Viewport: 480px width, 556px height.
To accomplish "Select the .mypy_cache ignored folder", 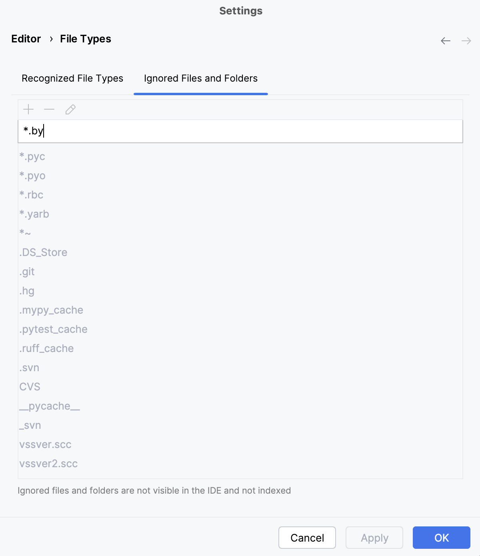I will pos(51,310).
